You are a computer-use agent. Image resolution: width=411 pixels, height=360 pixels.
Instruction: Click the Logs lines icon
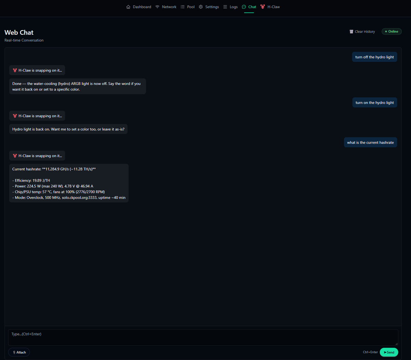pyautogui.click(x=225, y=7)
